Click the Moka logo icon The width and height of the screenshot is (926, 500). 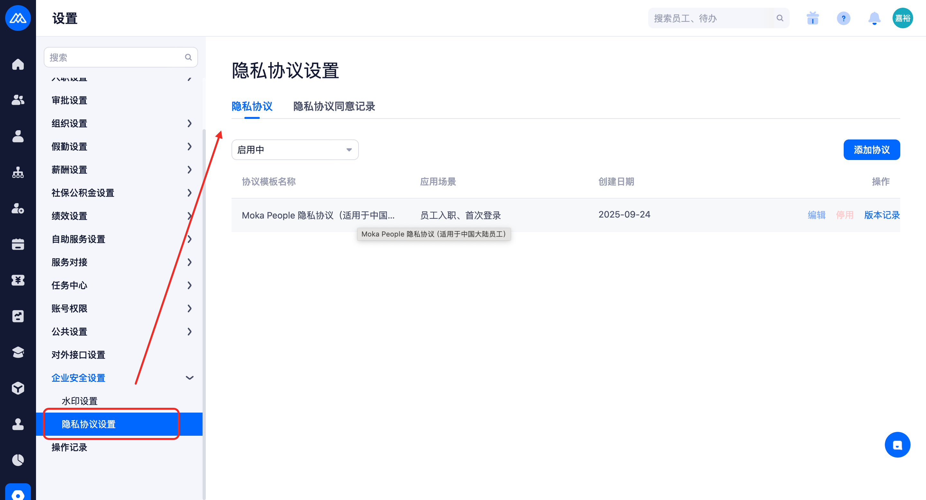click(18, 18)
